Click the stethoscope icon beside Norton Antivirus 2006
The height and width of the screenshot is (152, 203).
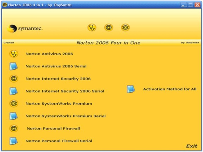tap(14, 54)
